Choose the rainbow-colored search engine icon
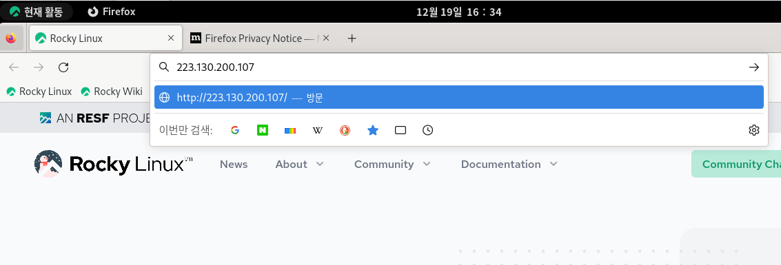The height and width of the screenshot is (265, 781). [x=290, y=130]
